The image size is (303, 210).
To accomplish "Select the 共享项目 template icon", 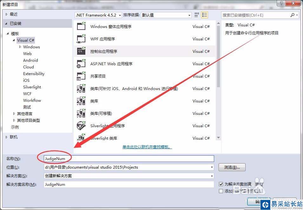I will pos(81,76).
